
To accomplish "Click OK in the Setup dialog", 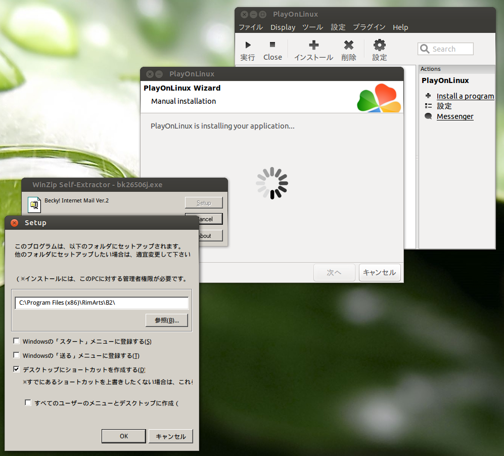I will 124,436.
